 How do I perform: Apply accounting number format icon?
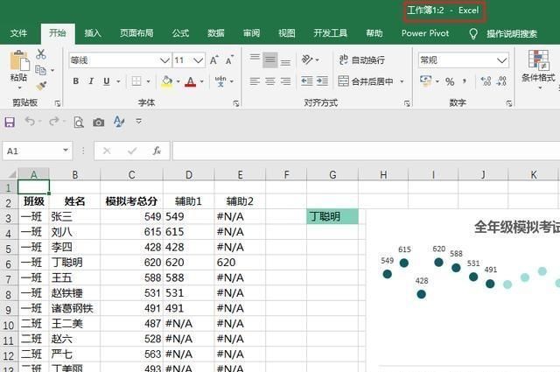pyautogui.click(x=425, y=81)
